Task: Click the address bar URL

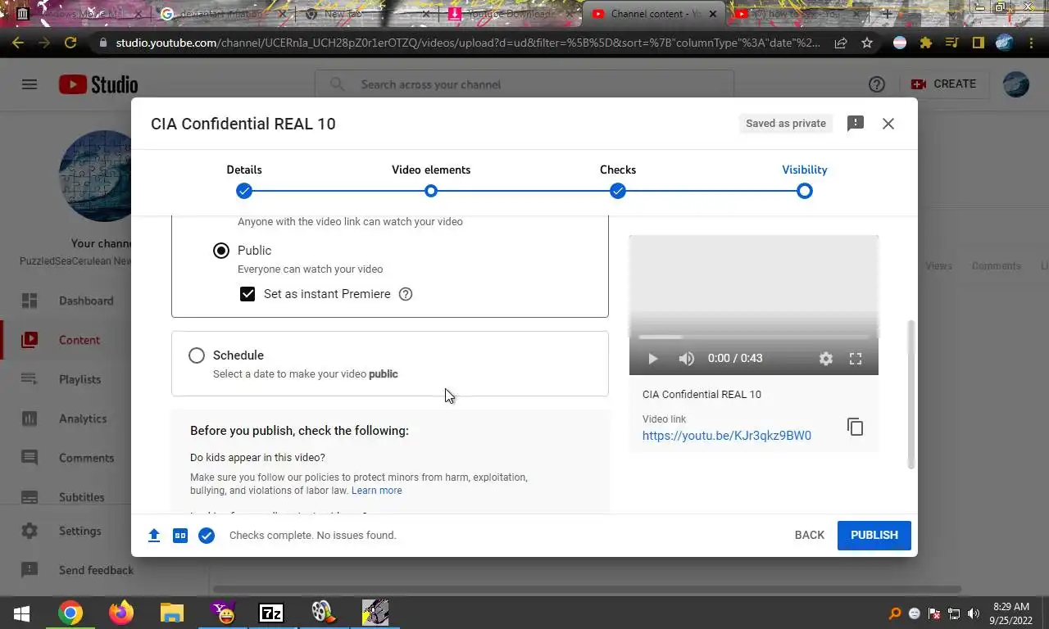Action: 467,43
